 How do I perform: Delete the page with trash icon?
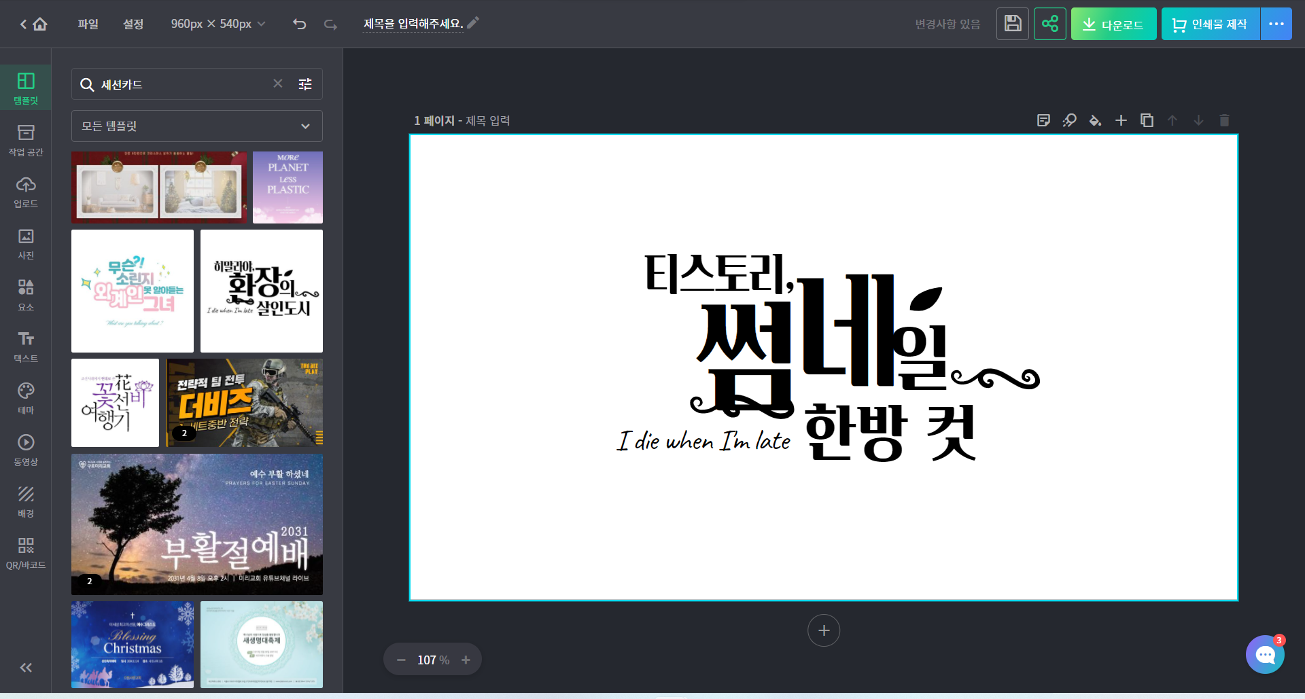(1224, 120)
